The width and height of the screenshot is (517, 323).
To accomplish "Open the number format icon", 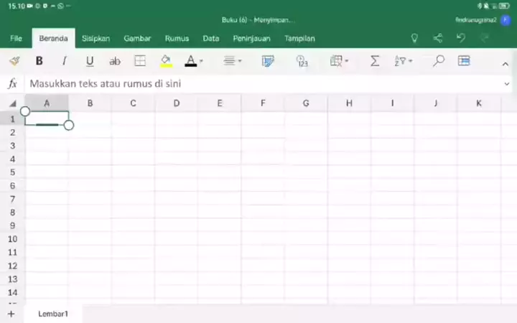I will 302,62.
